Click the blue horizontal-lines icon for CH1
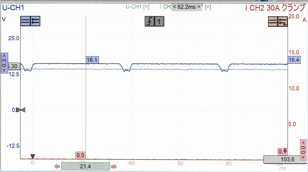Viewport: 308px width, 172px height. coord(25,21)
